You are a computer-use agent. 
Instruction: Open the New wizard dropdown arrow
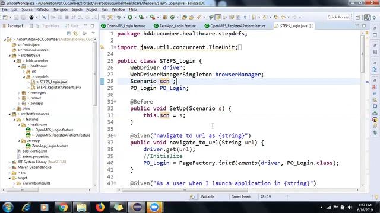11,17
